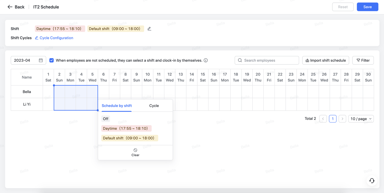Open the calendar icon in month field
The image size is (384, 193).
pyautogui.click(x=41, y=60)
